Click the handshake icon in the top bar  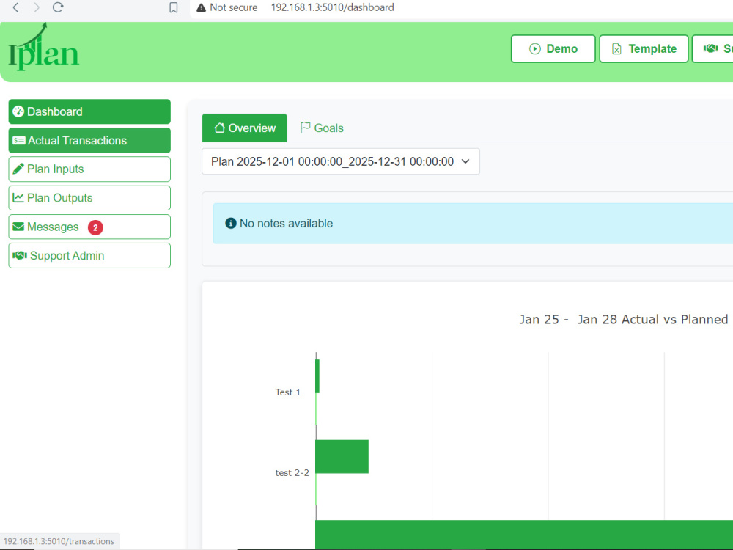point(710,48)
